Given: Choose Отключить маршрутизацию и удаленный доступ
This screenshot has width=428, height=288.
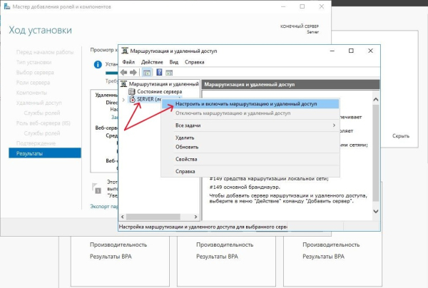Looking at the screenshot, I should [250, 113].
